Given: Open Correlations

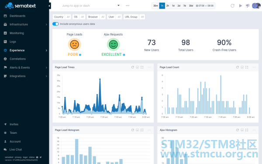Looking at the screenshot, I should [x=18, y=59].
